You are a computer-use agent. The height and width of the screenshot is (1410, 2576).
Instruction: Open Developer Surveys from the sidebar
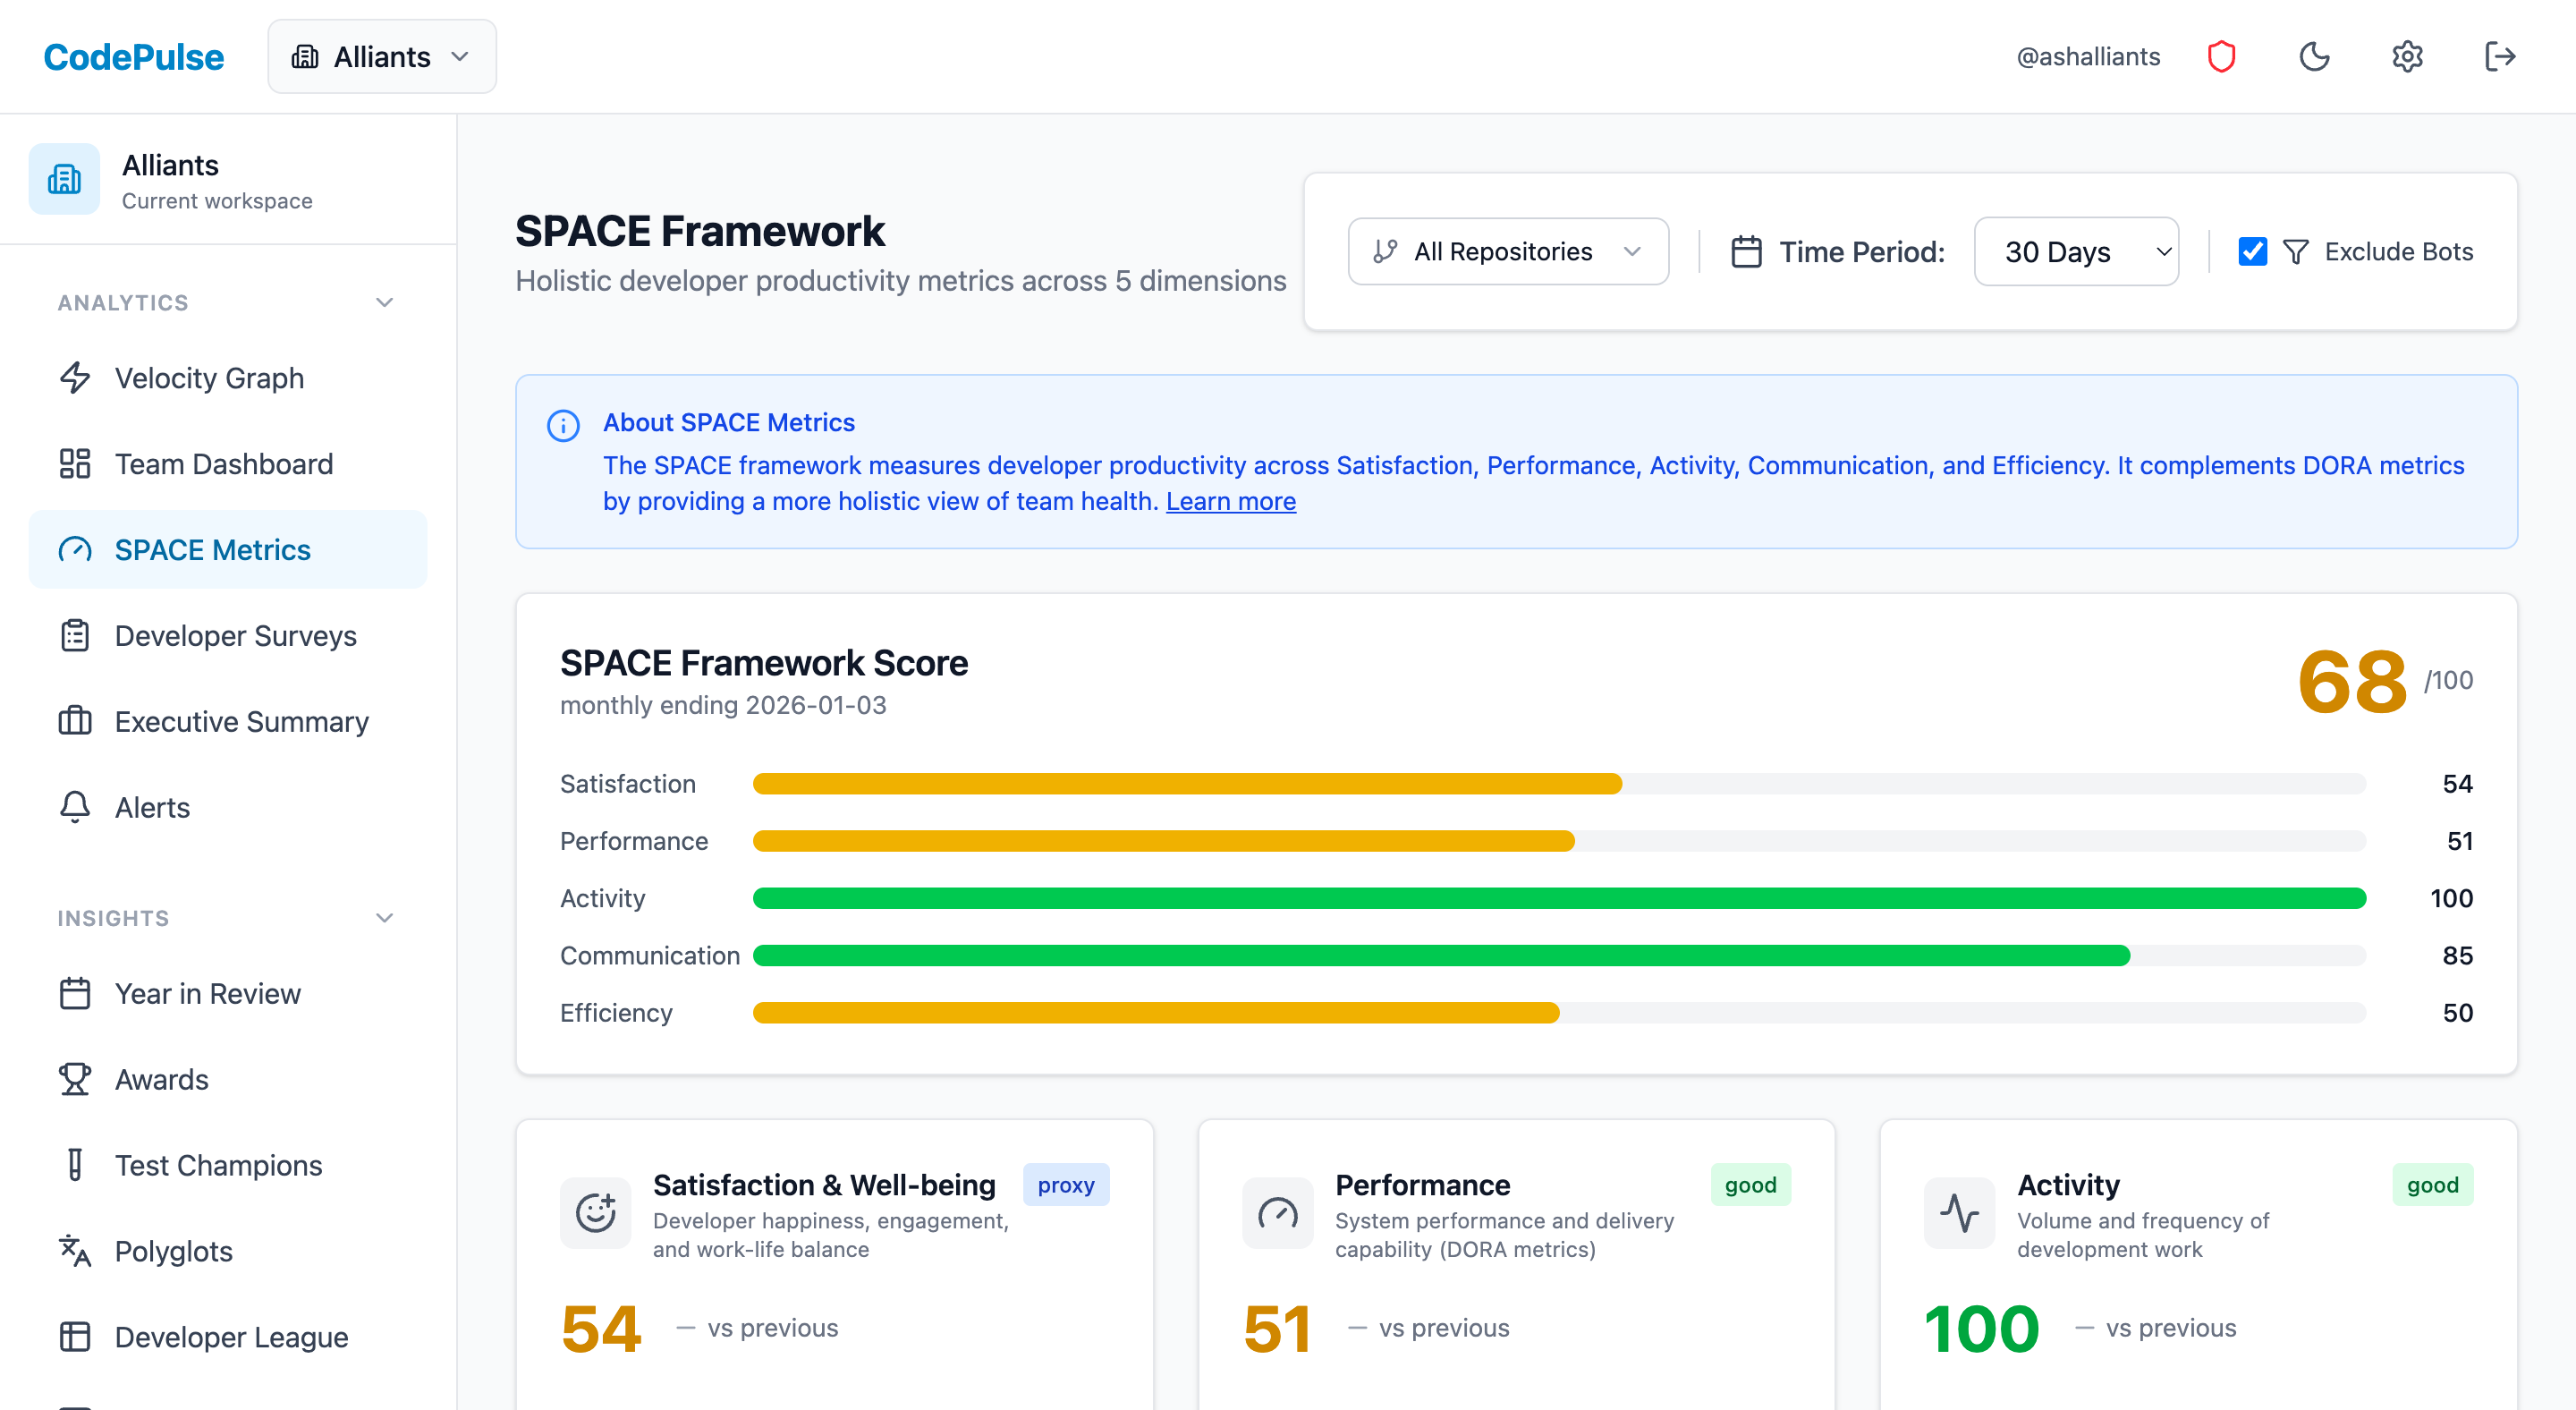(x=235, y=635)
